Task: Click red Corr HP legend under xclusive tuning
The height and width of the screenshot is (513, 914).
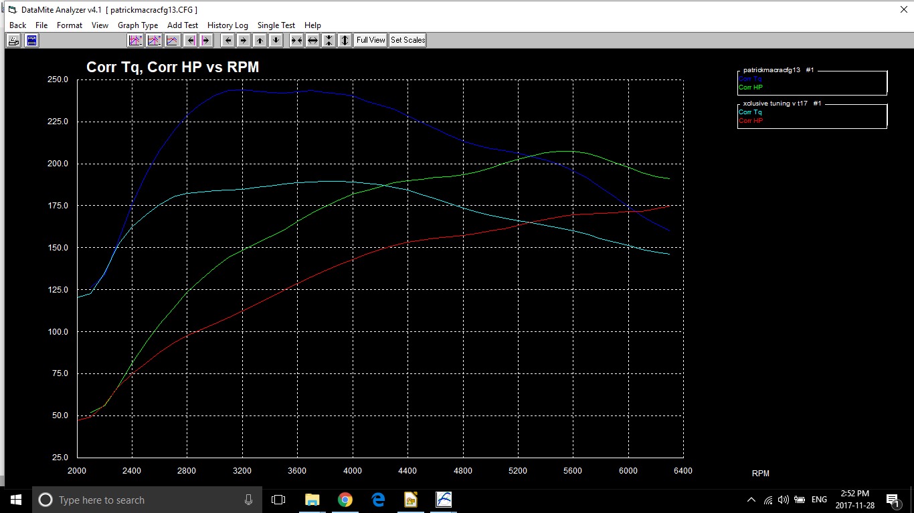Action: point(750,121)
